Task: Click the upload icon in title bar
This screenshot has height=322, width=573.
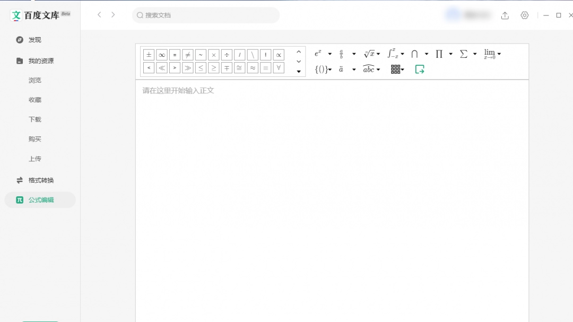Action: coord(505,15)
